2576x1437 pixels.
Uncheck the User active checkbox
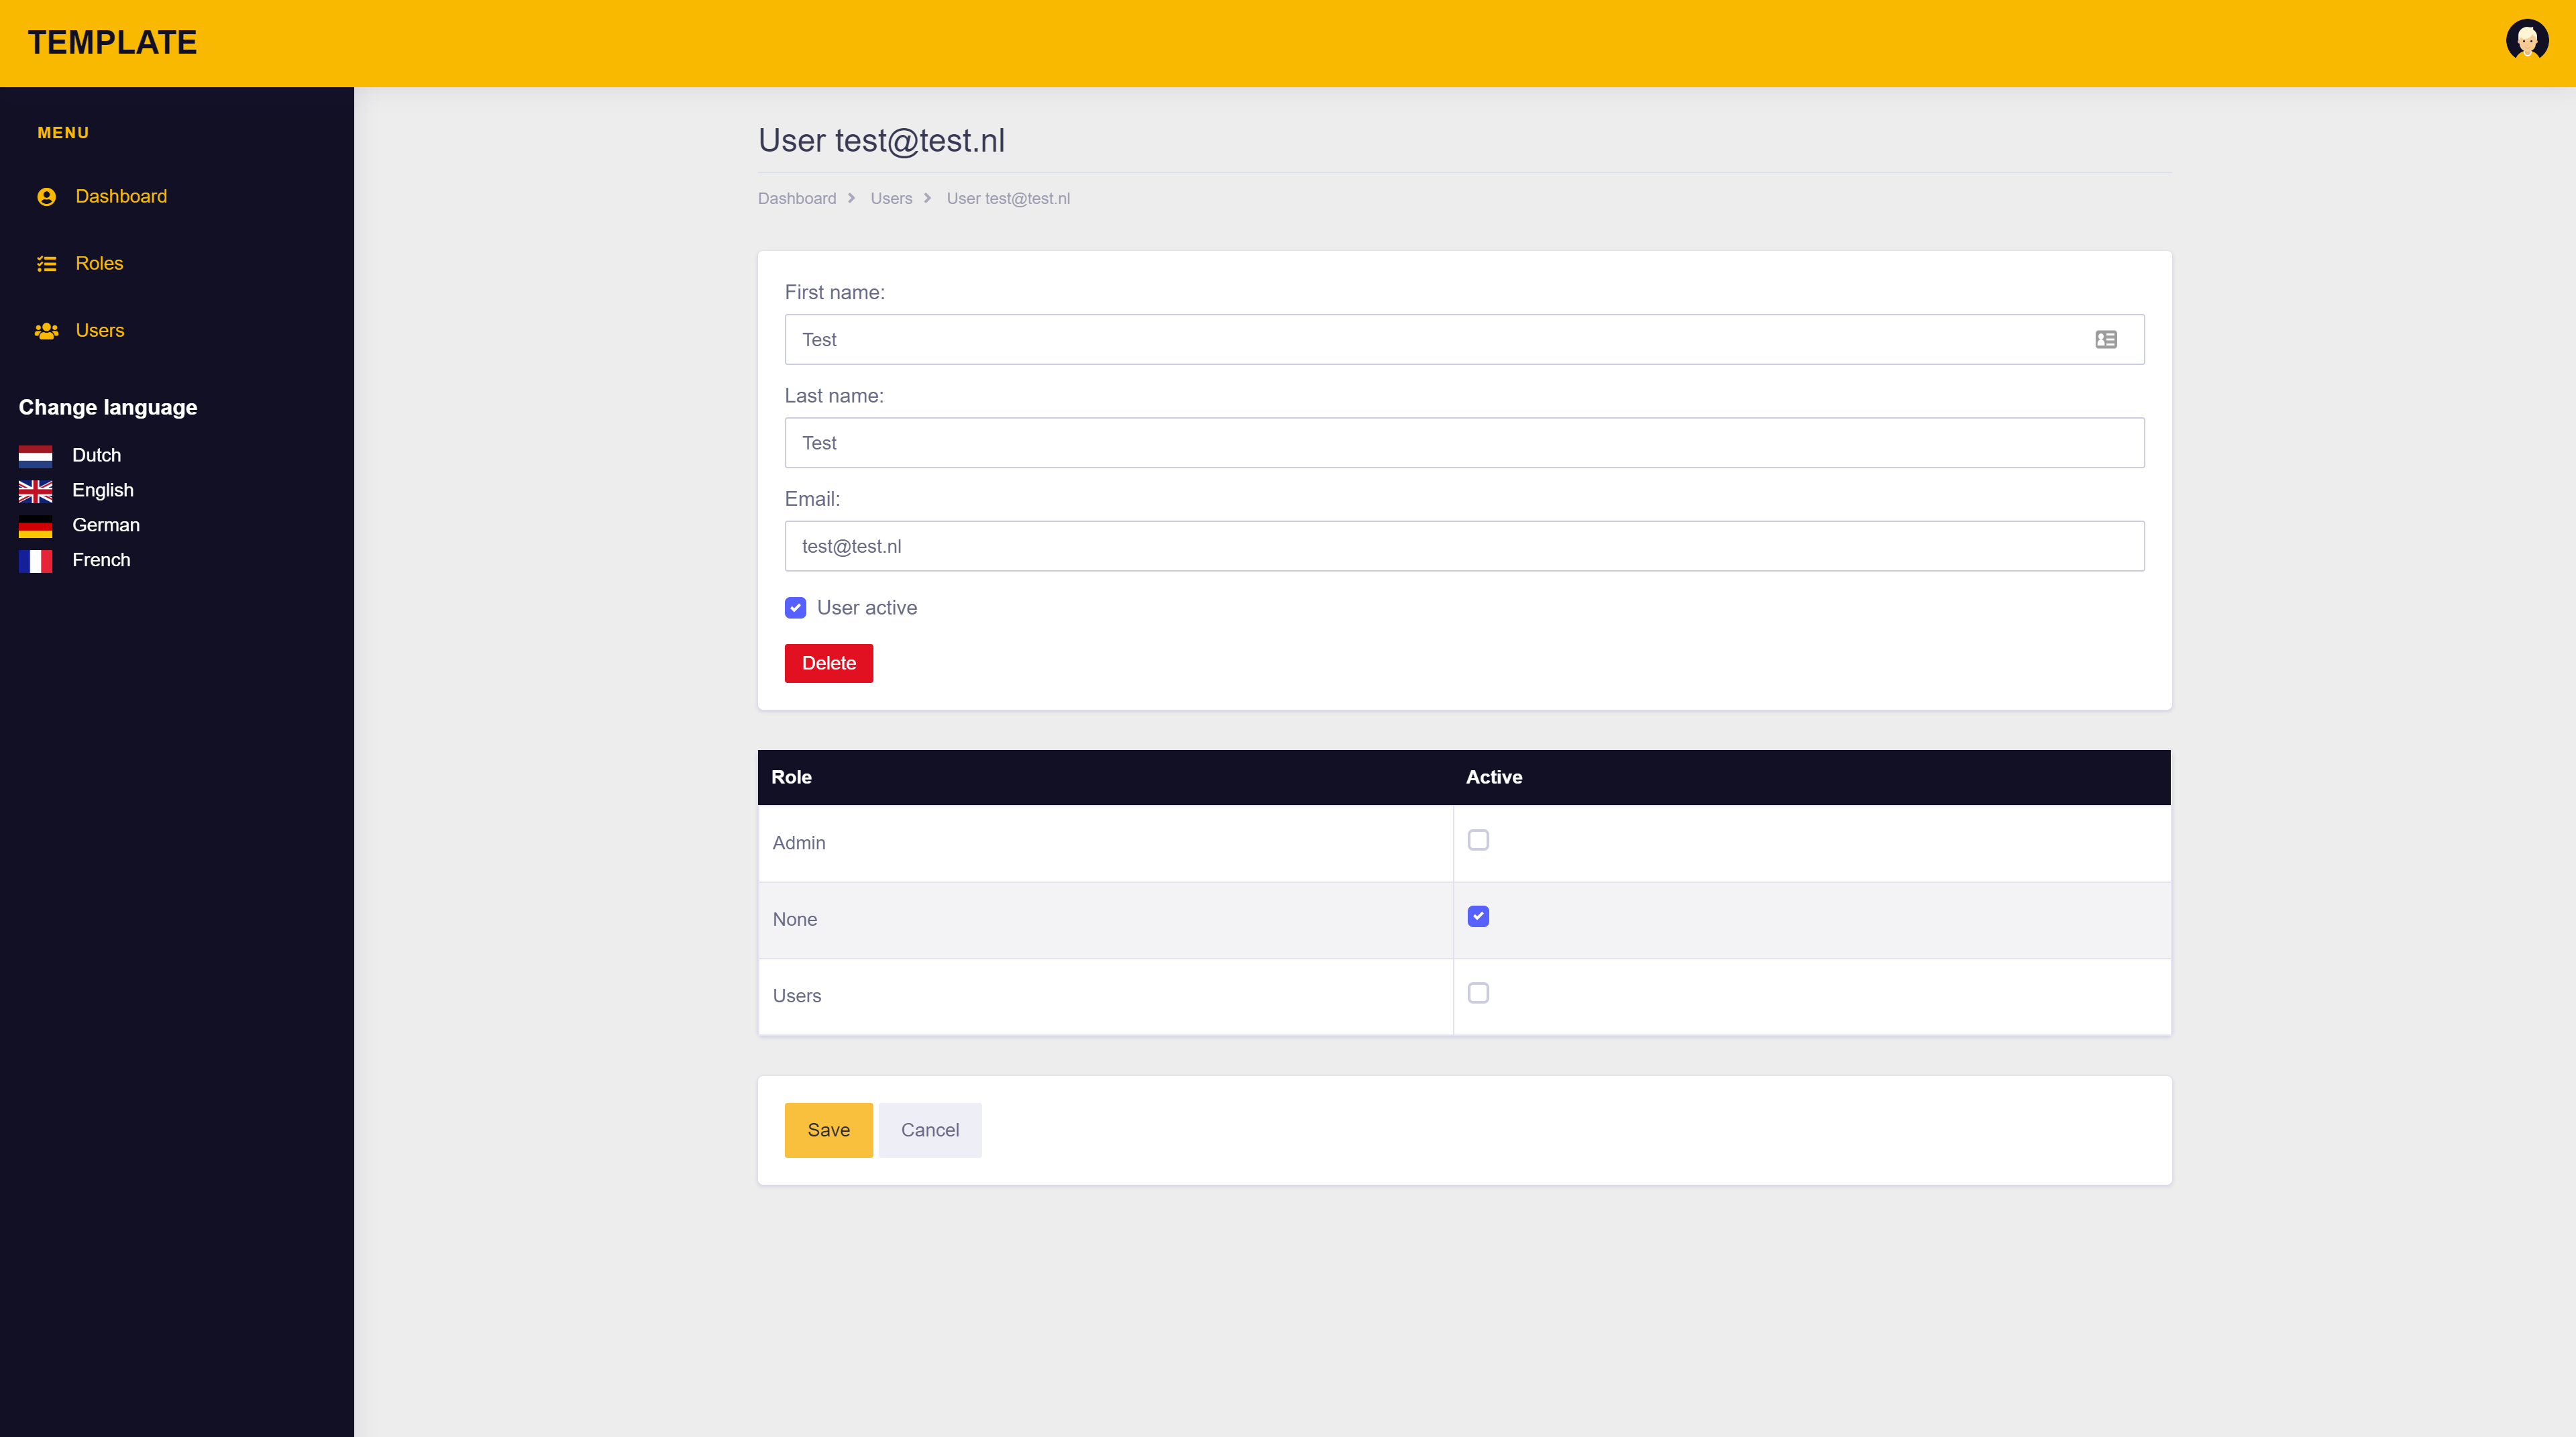pos(795,608)
